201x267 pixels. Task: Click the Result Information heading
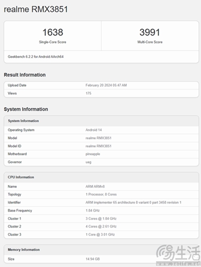pyautogui.click(x=24, y=75)
